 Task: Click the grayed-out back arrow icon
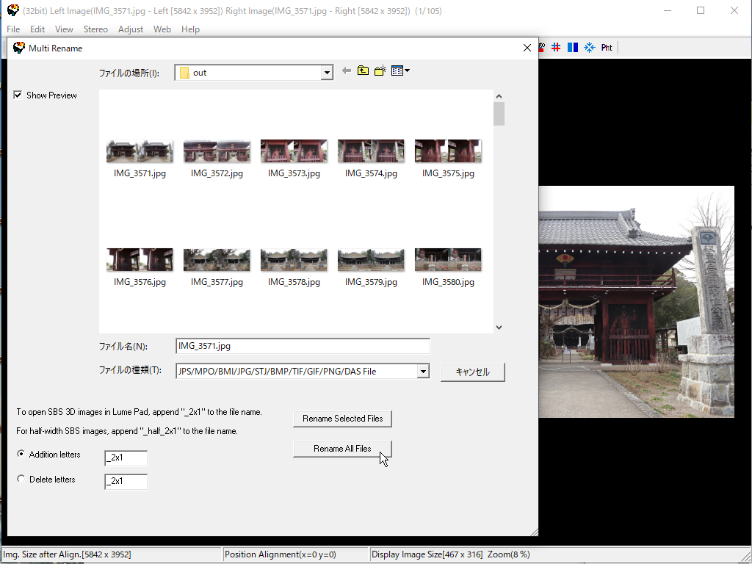pyautogui.click(x=347, y=71)
